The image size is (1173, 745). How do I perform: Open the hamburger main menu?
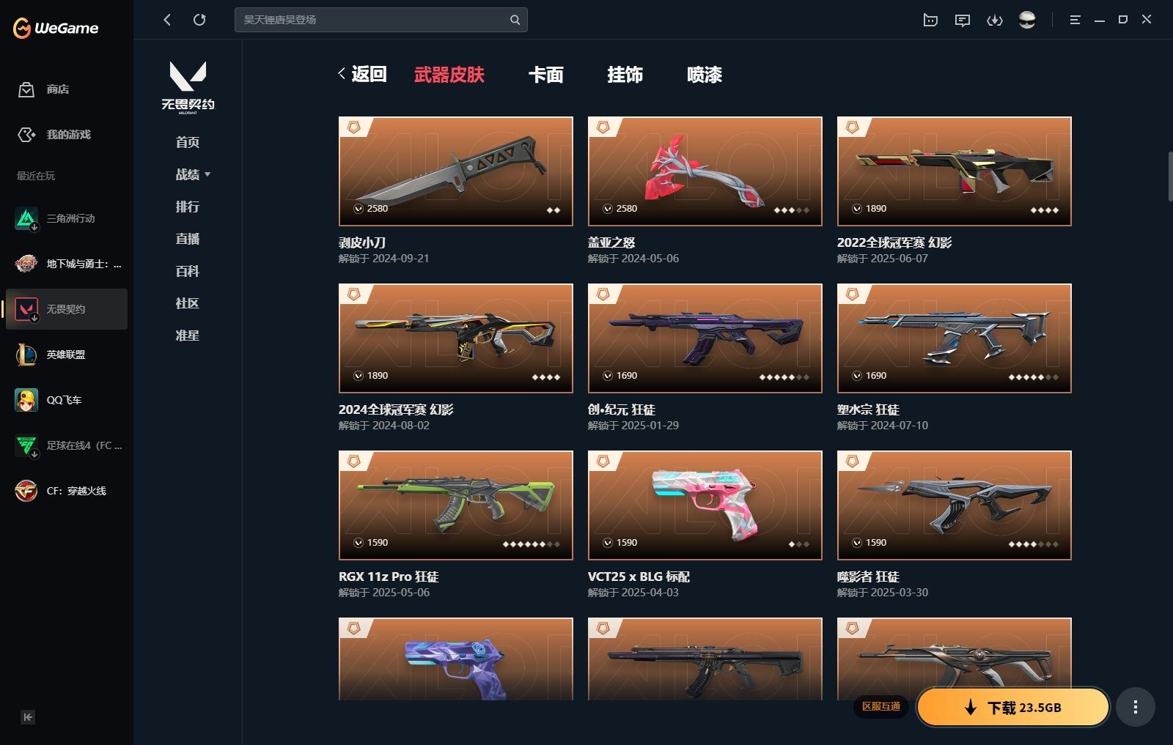pos(1075,20)
